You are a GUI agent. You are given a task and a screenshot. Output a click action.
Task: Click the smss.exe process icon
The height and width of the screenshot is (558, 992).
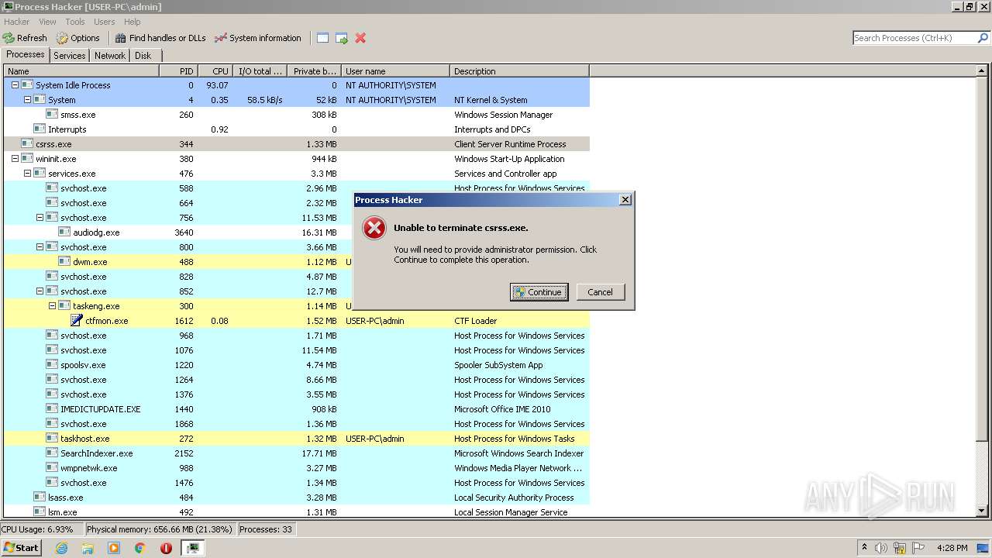pos(52,115)
